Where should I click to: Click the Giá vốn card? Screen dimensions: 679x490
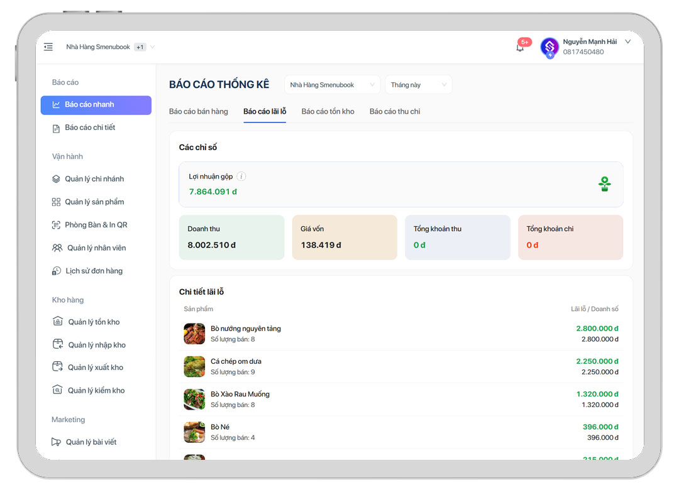point(345,237)
